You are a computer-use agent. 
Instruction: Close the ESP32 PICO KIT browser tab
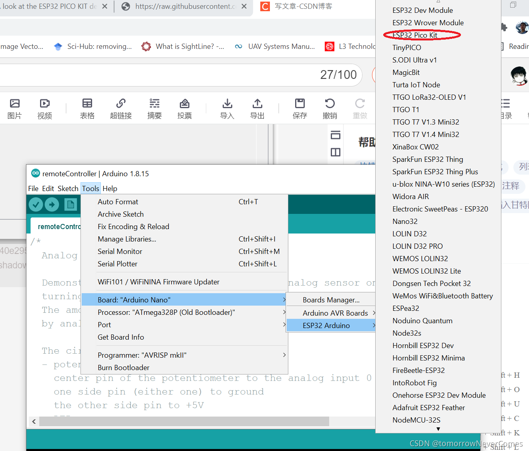[105, 6]
